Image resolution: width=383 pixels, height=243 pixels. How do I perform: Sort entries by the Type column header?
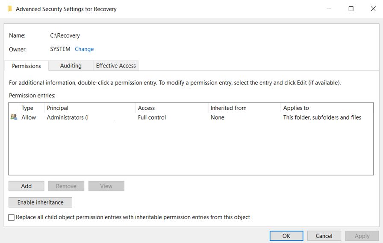click(x=27, y=108)
